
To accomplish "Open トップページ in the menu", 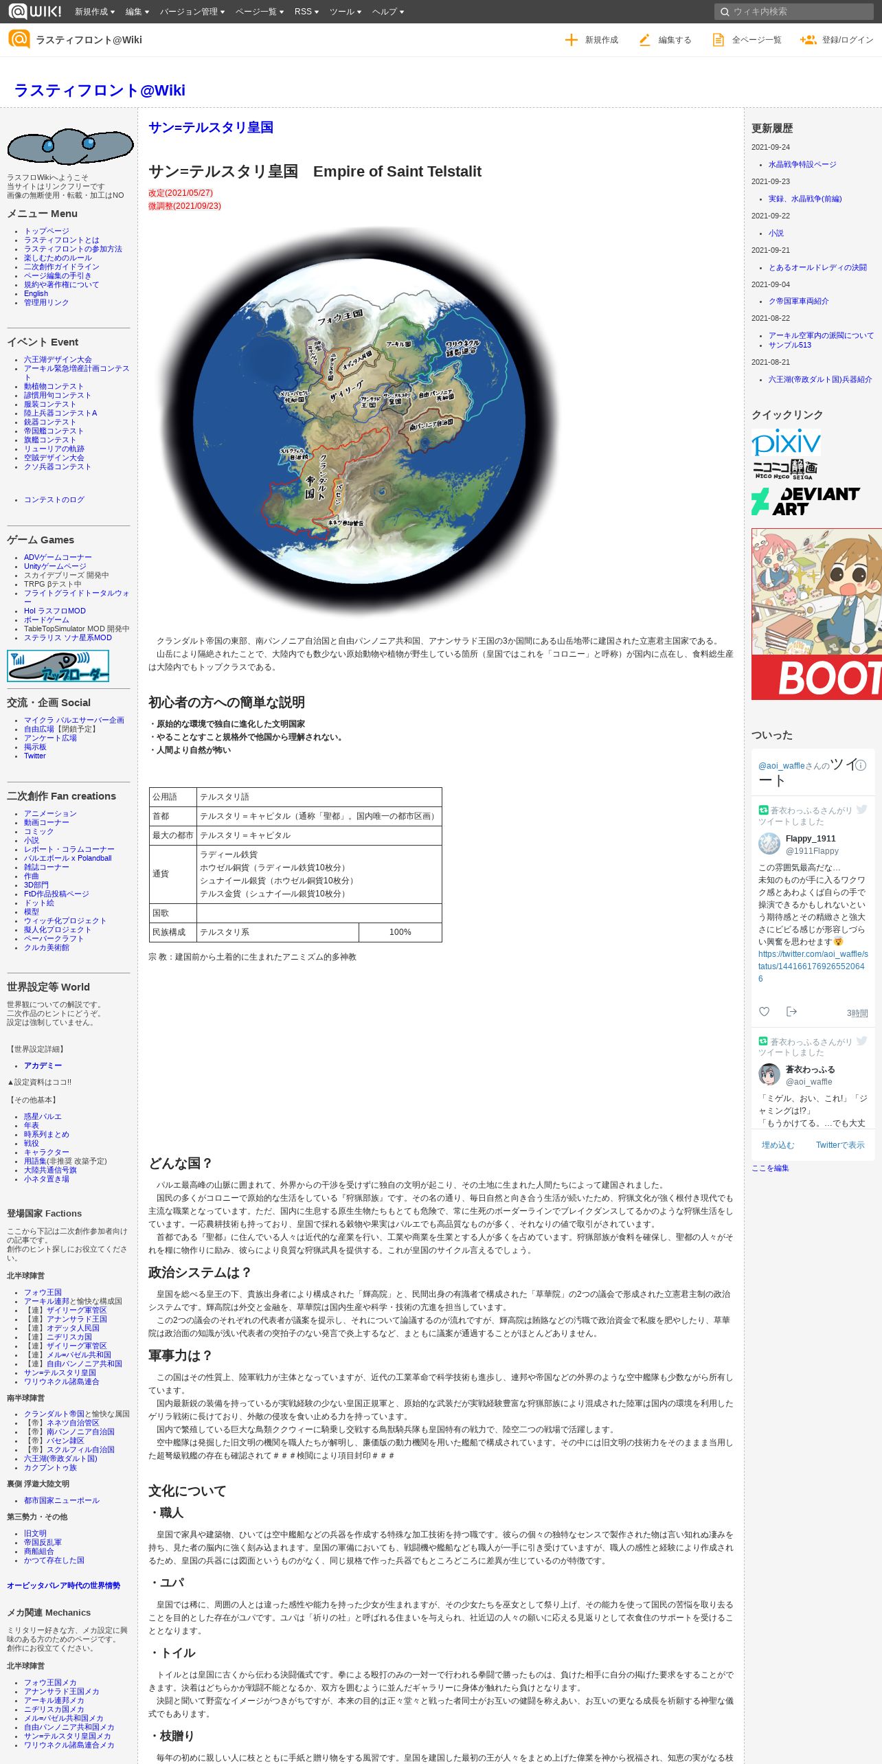I will point(47,231).
